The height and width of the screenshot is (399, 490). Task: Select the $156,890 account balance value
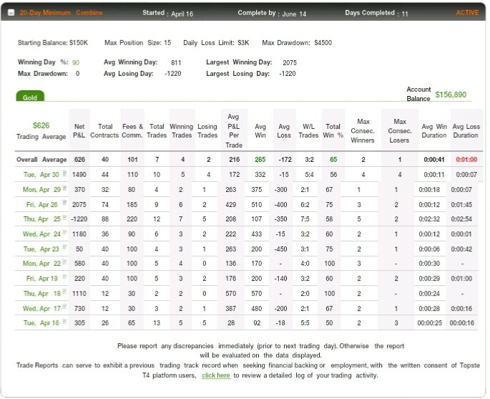click(x=451, y=95)
